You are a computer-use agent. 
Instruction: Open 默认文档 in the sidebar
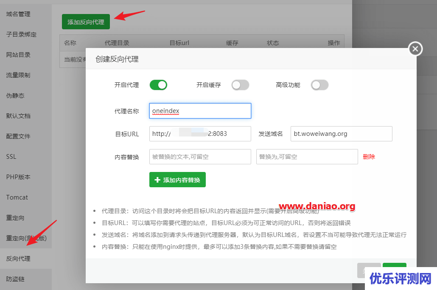pyautogui.click(x=18, y=116)
